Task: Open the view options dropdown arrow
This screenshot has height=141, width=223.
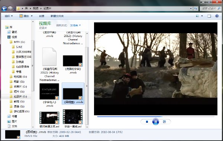Action: 202,16
